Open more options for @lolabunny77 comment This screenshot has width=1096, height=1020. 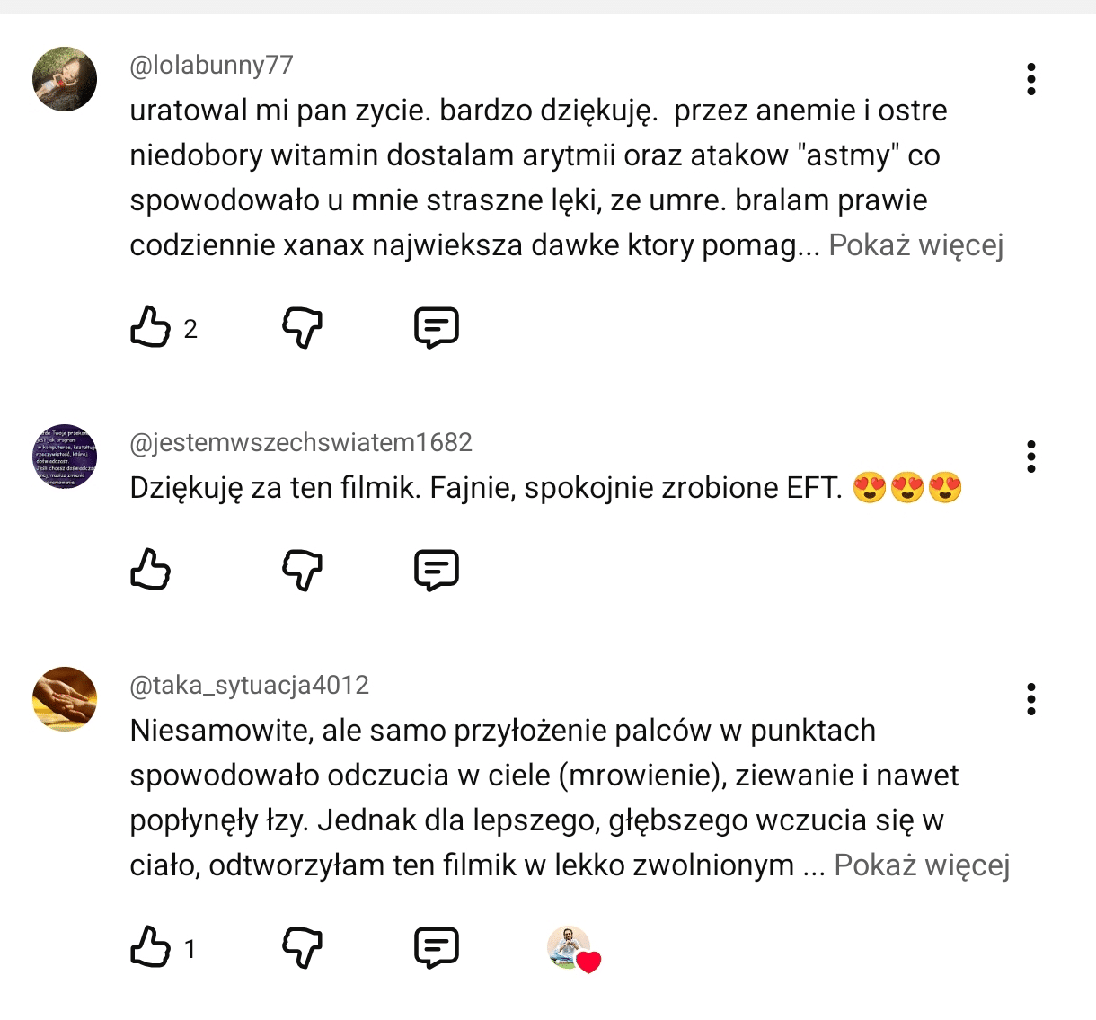[1031, 79]
